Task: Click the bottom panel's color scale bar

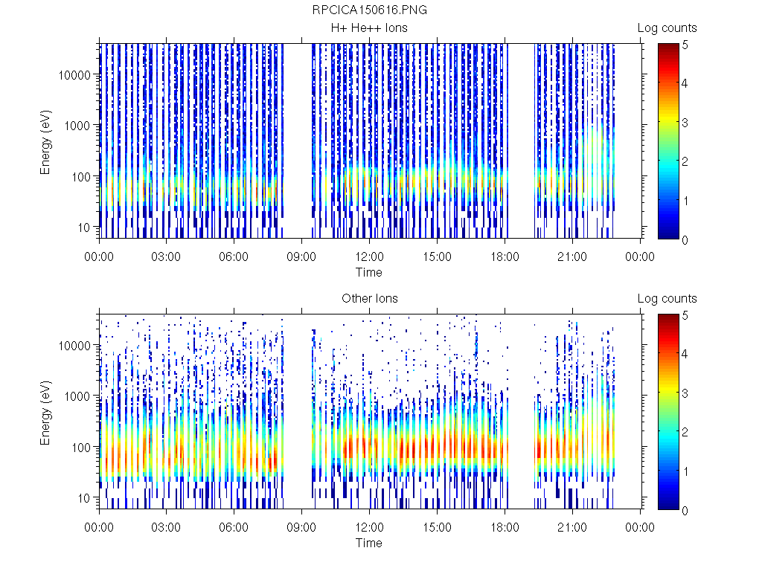Action: click(667, 412)
